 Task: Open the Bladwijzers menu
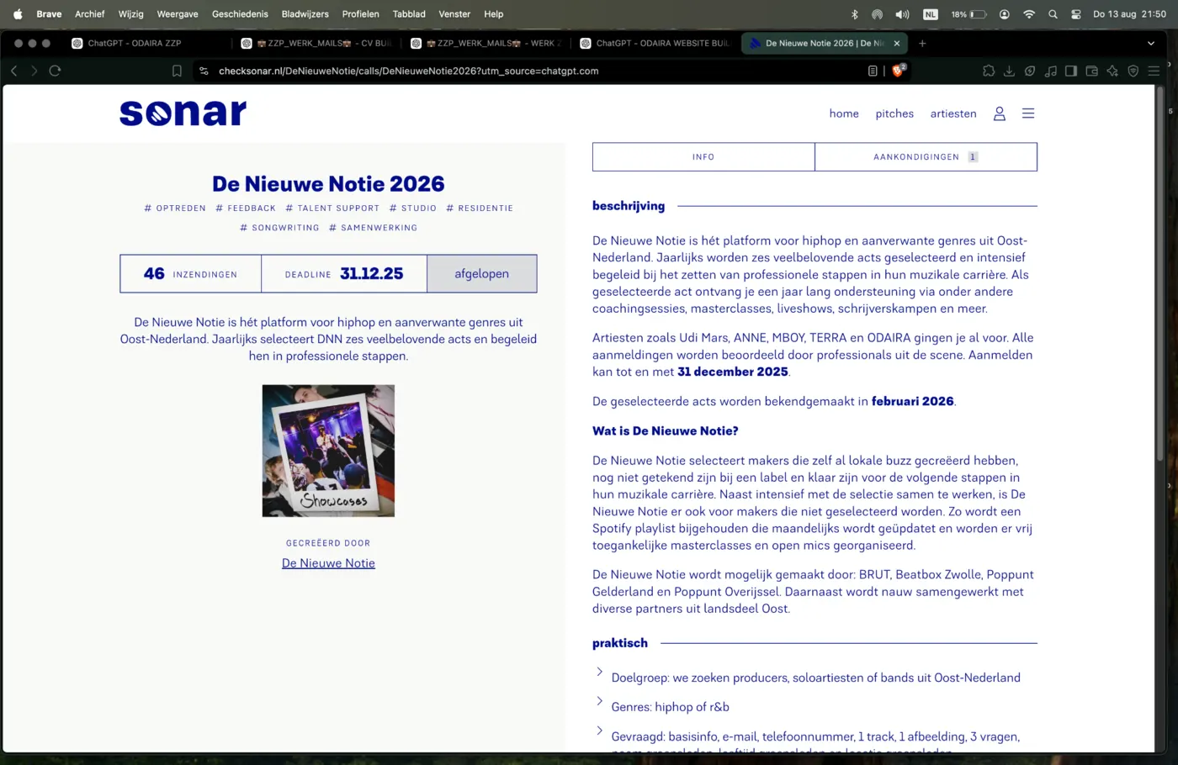pyautogui.click(x=305, y=14)
